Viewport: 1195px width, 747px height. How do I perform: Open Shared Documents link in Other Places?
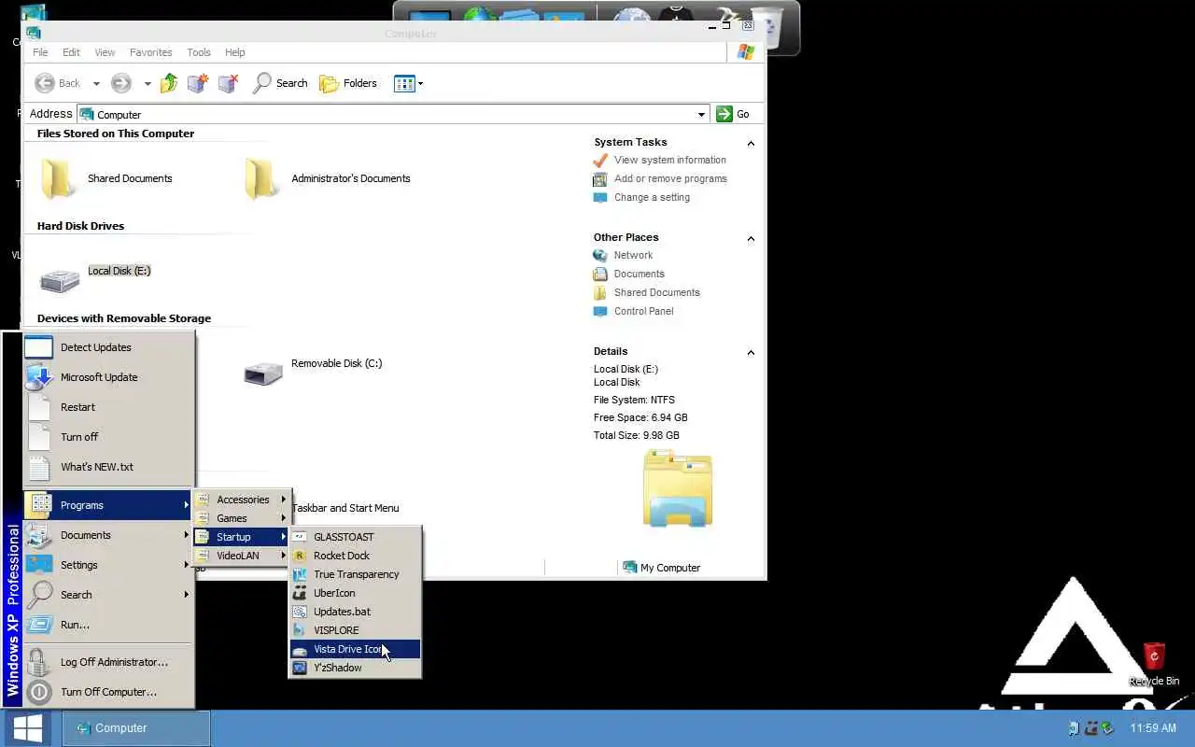pyautogui.click(x=657, y=292)
